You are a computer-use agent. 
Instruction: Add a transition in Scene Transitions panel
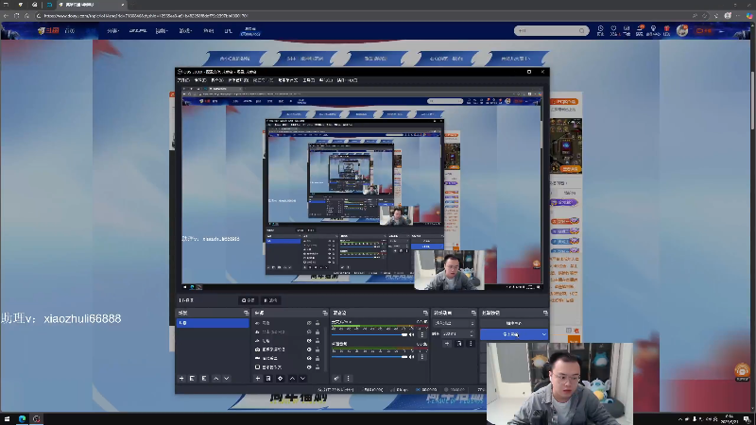click(447, 344)
